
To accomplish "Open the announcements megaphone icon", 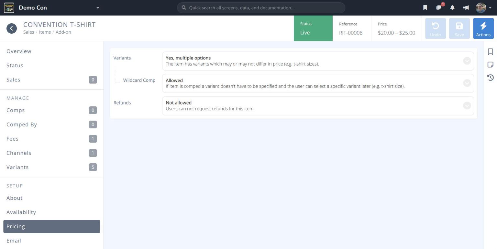I will 466,8.
